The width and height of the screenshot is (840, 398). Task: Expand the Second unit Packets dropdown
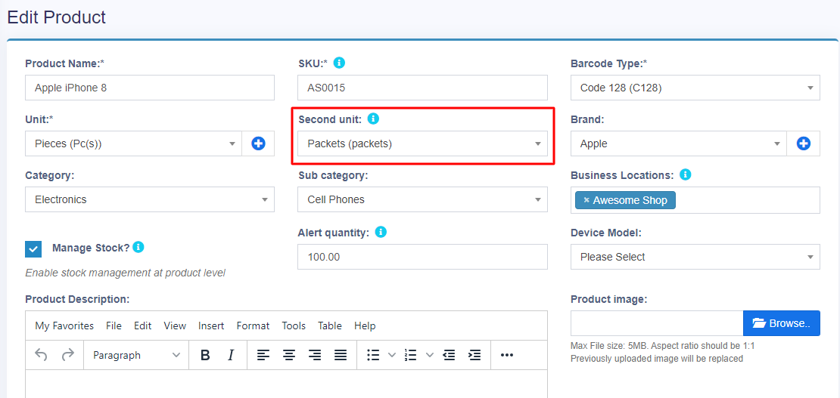point(422,143)
